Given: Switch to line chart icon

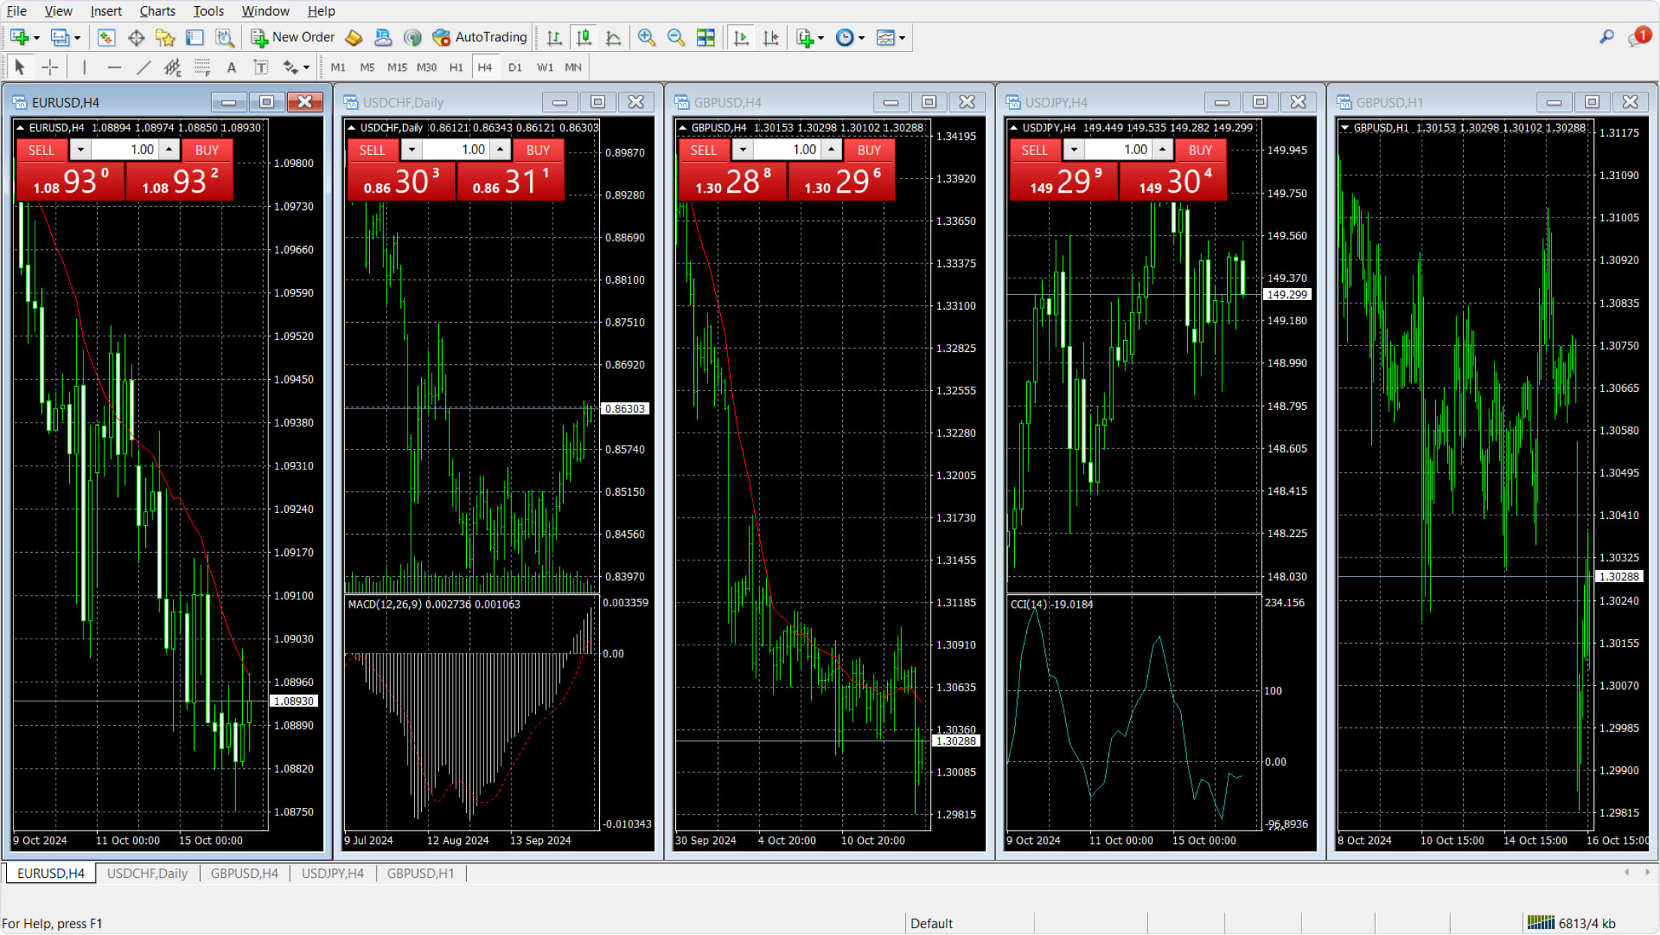Looking at the screenshot, I should pos(613,37).
